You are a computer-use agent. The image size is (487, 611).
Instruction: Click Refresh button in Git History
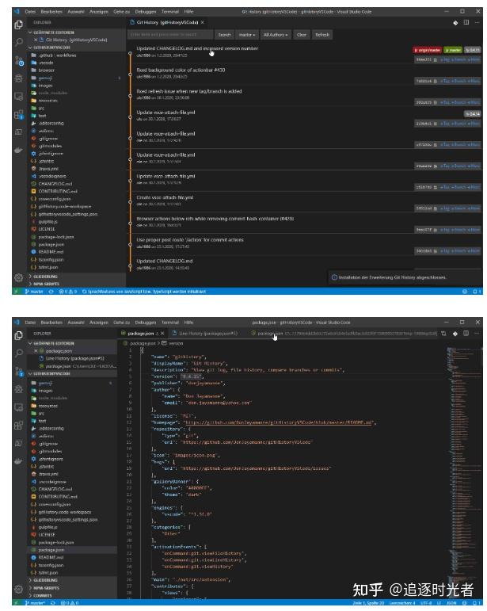(x=322, y=35)
